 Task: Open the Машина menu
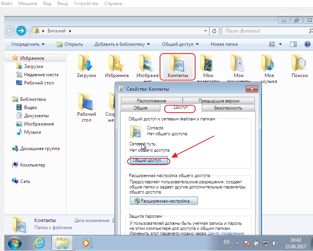pos(28,4)
